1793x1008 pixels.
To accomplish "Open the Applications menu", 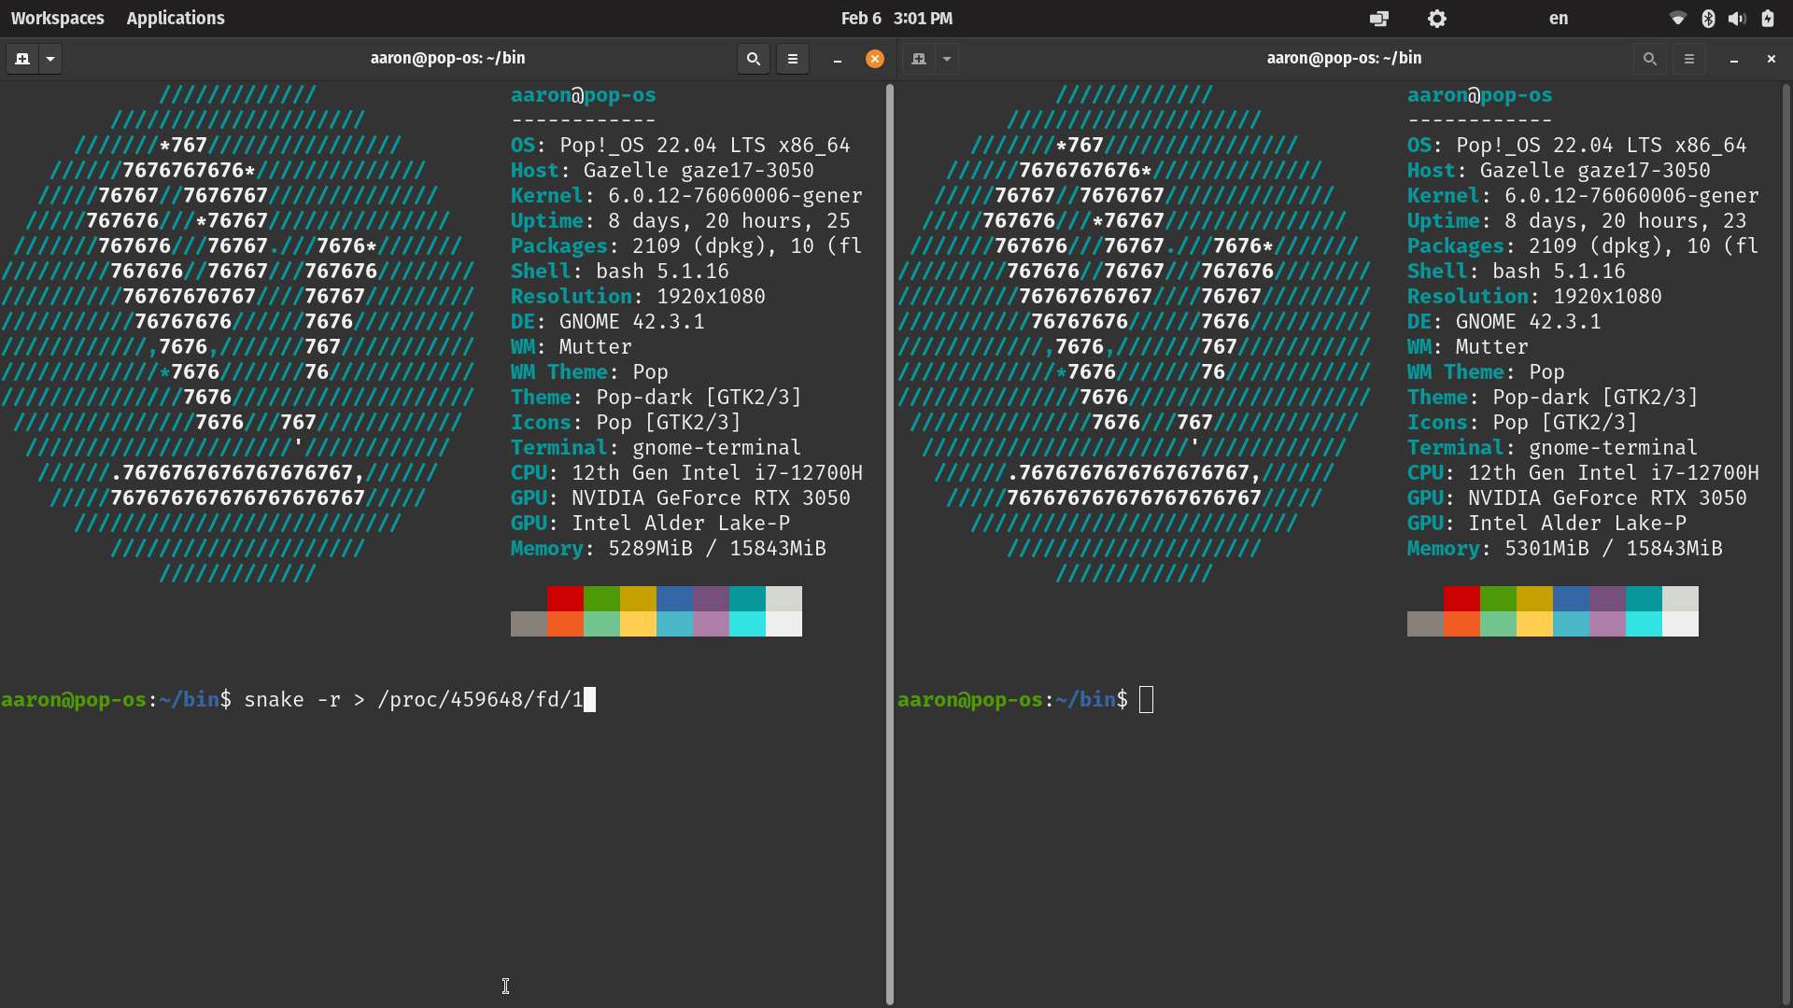I will 176,18.
